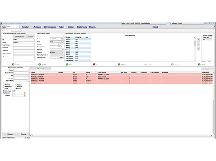Switch to the Rezervasyon Grafiği tab
This screenshot has width=216, height=161.
pyautogui.click(x=17, y=31)
